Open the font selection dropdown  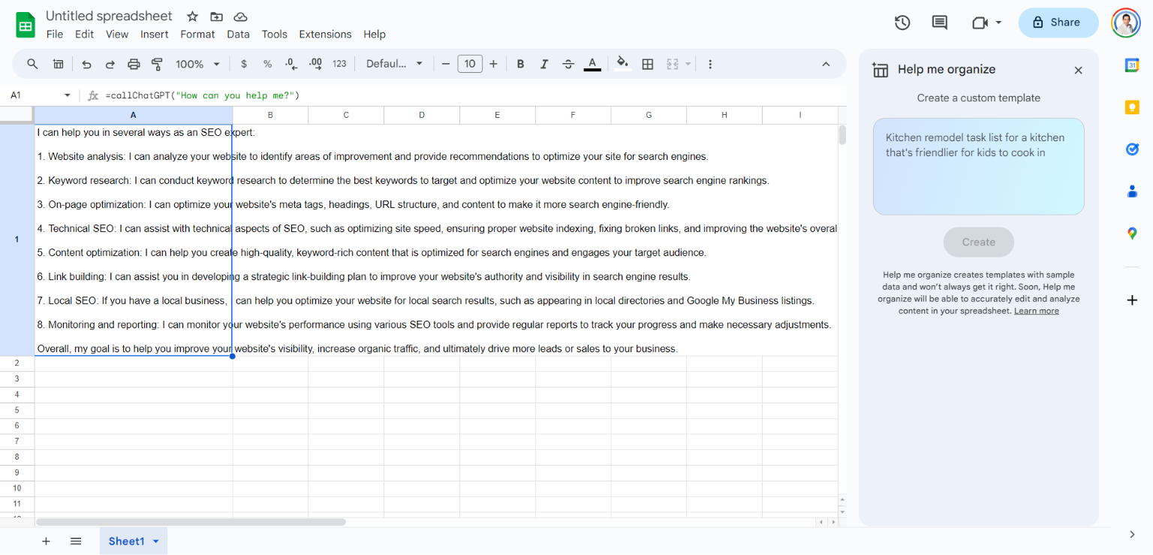[x=393, y=64]
